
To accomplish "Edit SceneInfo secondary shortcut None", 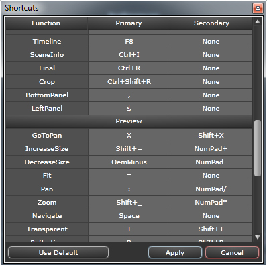I will point(211,55).
